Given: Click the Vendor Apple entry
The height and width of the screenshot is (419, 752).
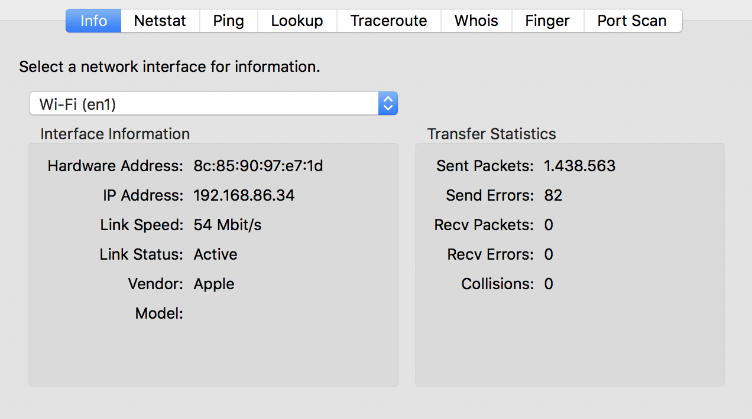Looking at the screenshot, I should click(x=213, y=284).
